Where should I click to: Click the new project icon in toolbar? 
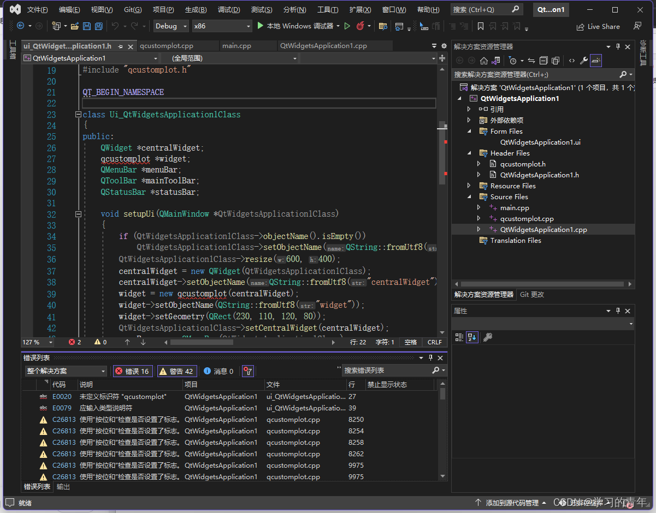point(56,26)
